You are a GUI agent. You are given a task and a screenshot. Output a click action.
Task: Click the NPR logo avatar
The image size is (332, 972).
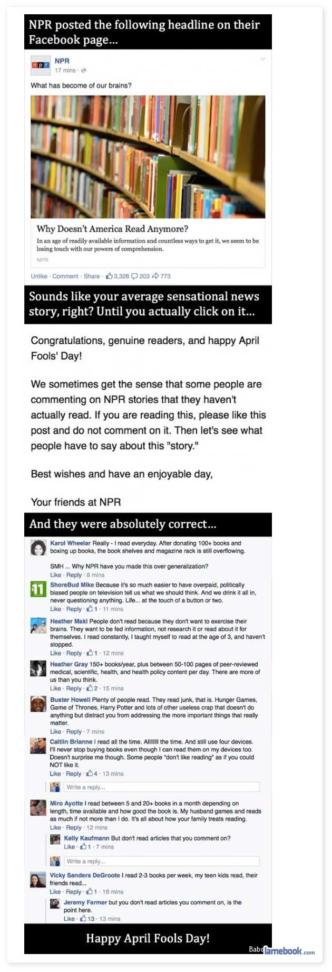(40, 65)
